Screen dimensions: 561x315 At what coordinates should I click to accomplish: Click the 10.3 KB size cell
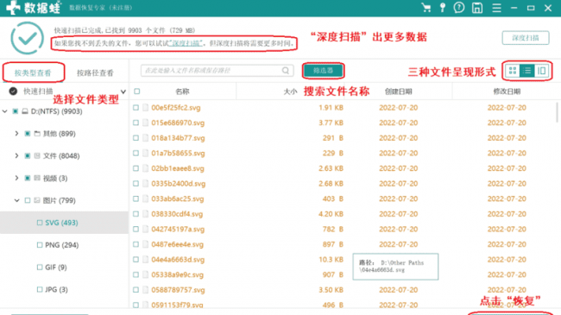point(331,260)
